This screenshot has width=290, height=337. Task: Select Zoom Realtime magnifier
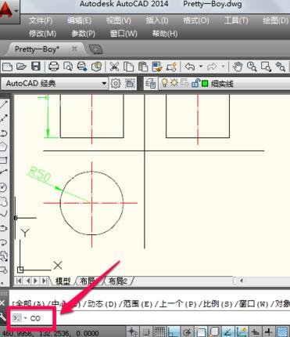252,67
